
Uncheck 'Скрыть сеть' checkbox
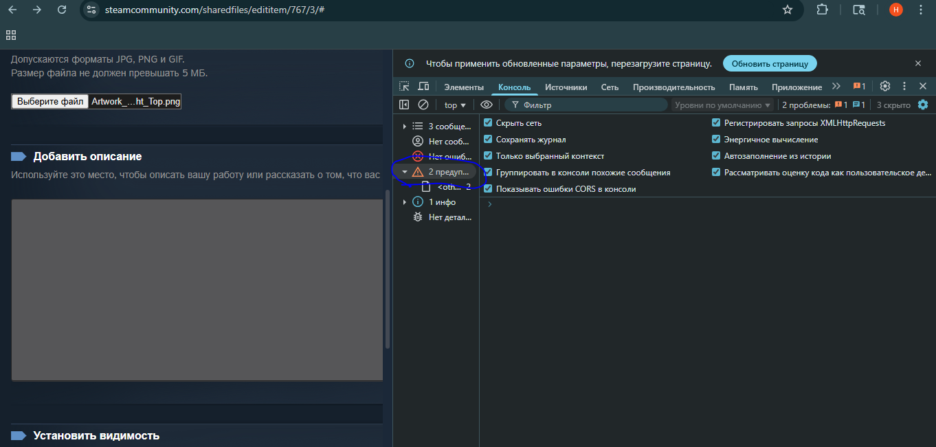pos(488,123)
